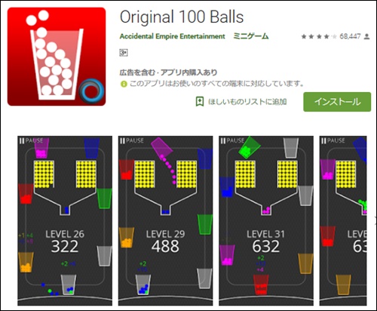
Task: Click the 3+ content rating badge
Action: [124, 53]
